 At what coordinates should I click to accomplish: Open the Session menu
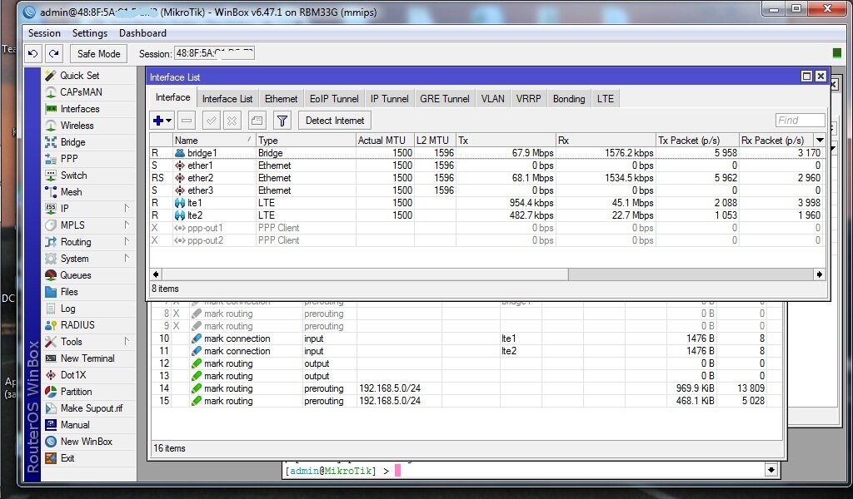click(x=45, y=33)
